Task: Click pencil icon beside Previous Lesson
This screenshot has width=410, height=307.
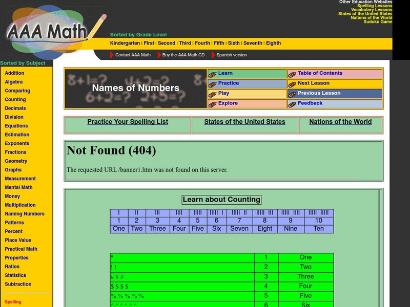Action: 292,94
